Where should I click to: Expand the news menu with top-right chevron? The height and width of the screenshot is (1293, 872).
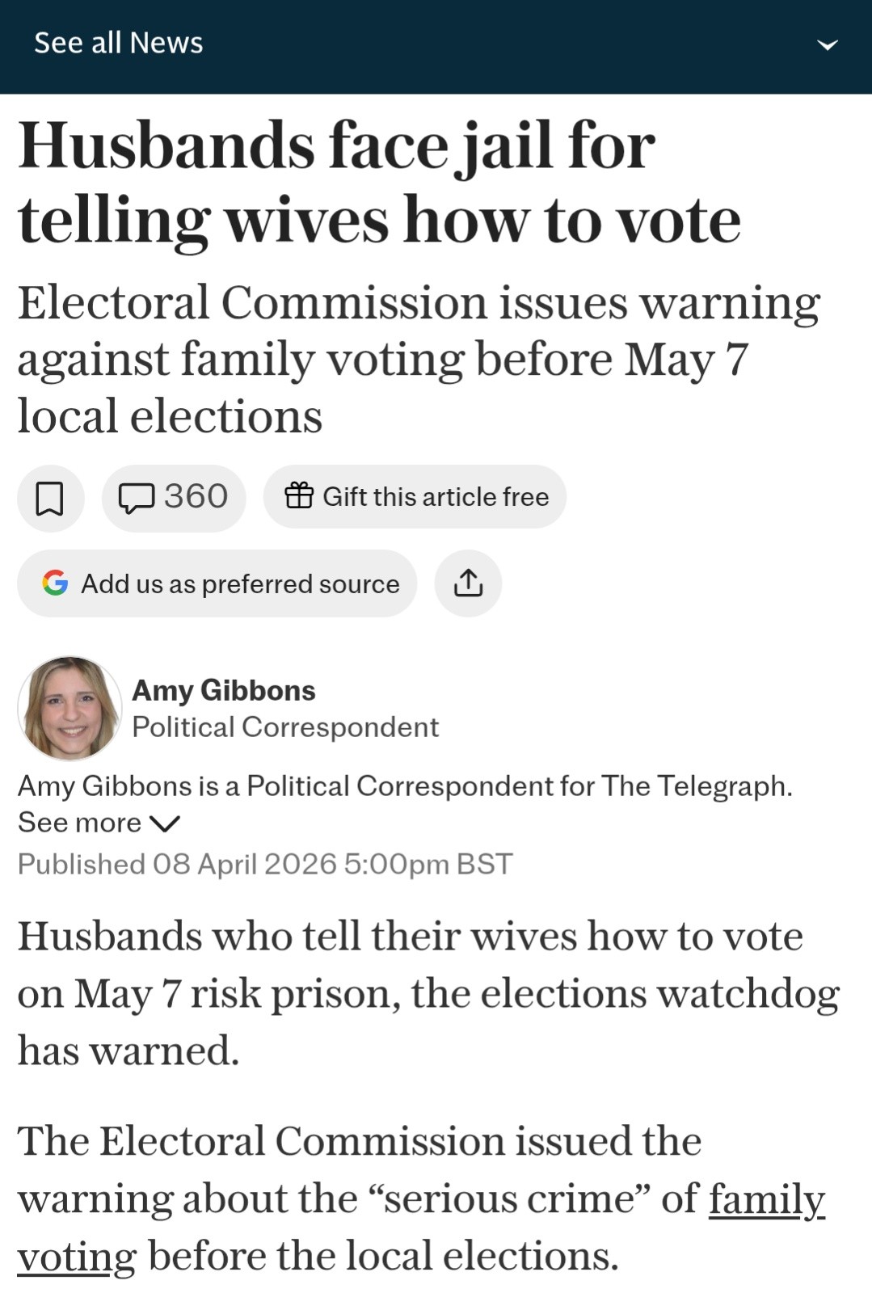pos(827,45)
